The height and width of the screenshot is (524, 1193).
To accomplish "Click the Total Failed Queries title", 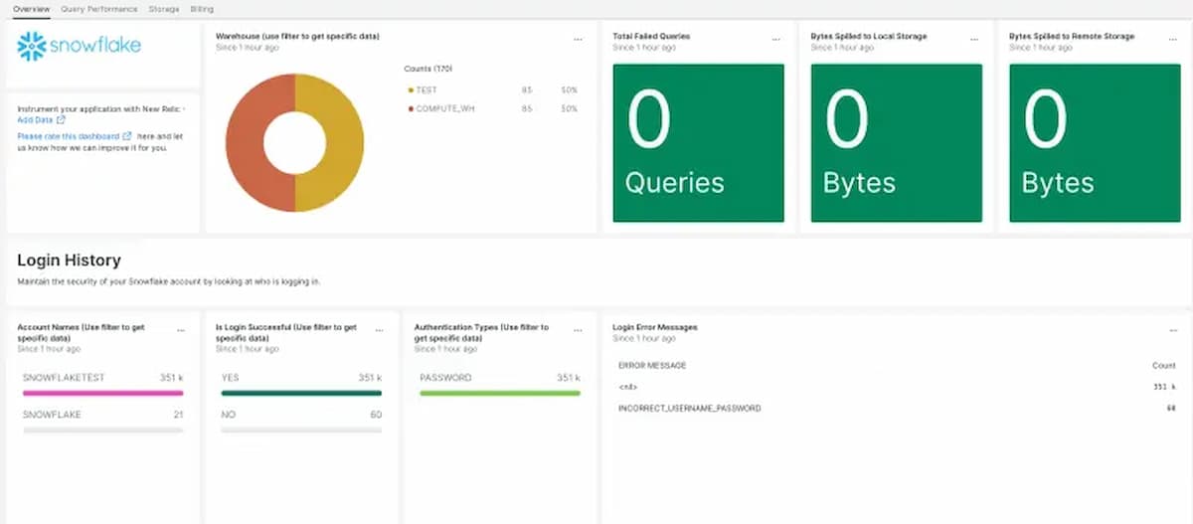I will coord(651,36).
